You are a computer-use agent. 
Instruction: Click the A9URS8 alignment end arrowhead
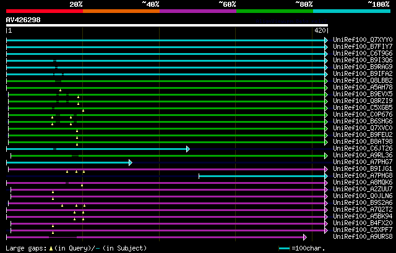pyautogui.click(x=305, y=237)
